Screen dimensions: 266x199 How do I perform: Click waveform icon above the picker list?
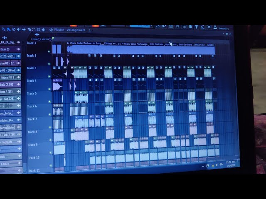tap(5, 38)
